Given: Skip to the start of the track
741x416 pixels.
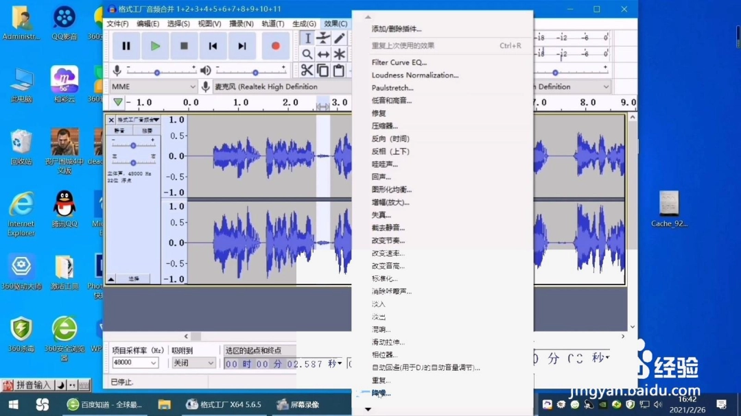Looking at the screenshot, I should (x=213, y=46).
